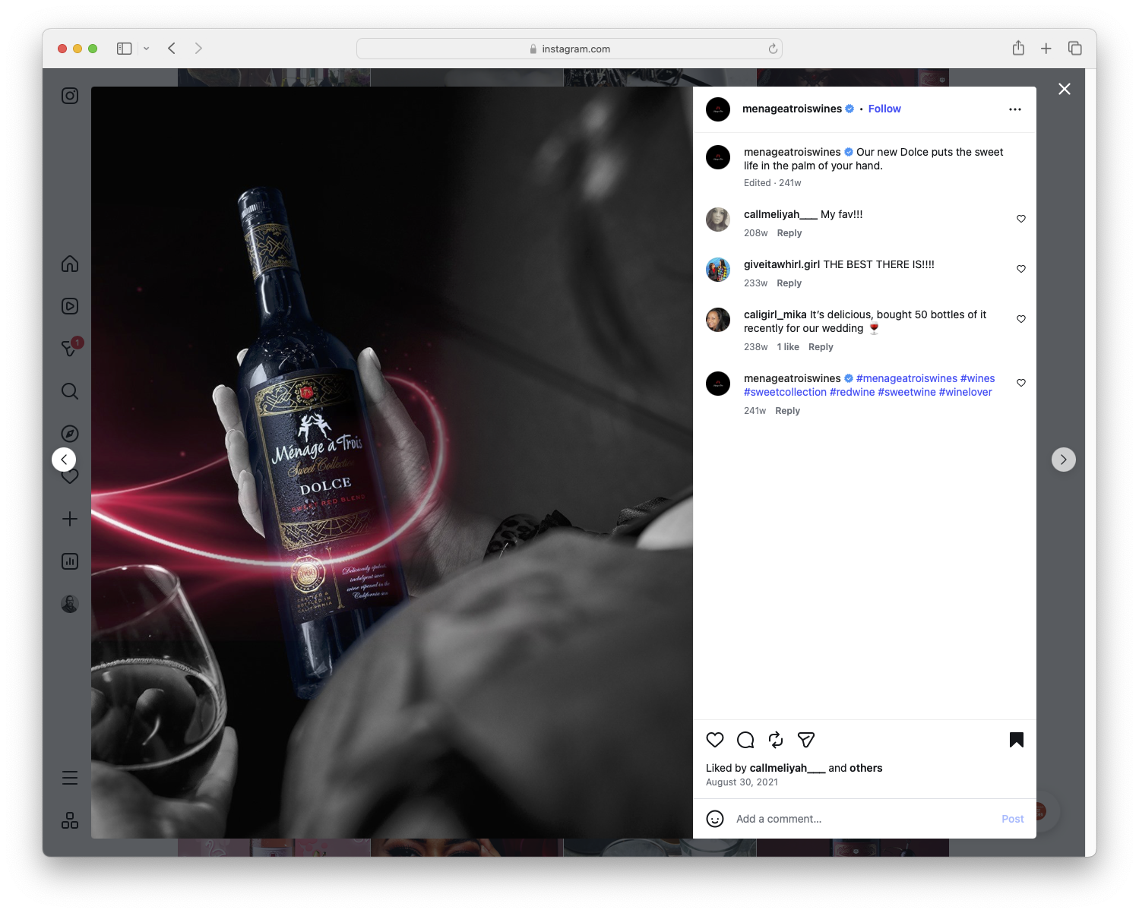Like the post with the heart icon
The image size is (1139, 913).
click(x=714, y=740)
